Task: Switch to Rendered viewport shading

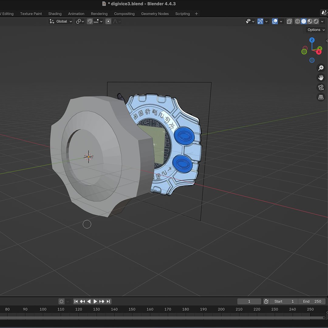Action: 316,21
